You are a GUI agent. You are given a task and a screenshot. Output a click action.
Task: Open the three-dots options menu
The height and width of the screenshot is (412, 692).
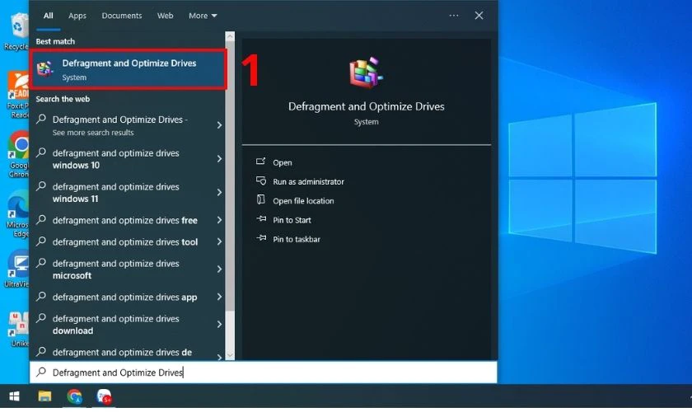[454, 16]
